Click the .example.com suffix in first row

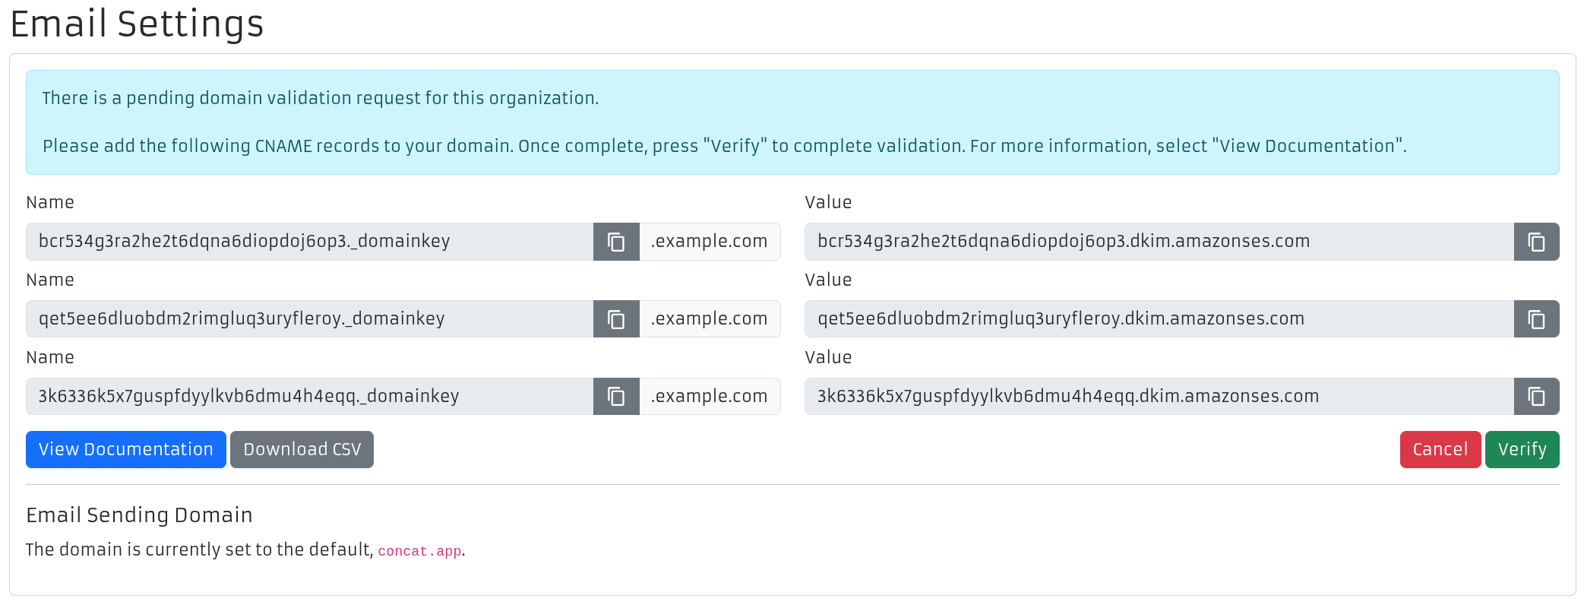point(710,242)
